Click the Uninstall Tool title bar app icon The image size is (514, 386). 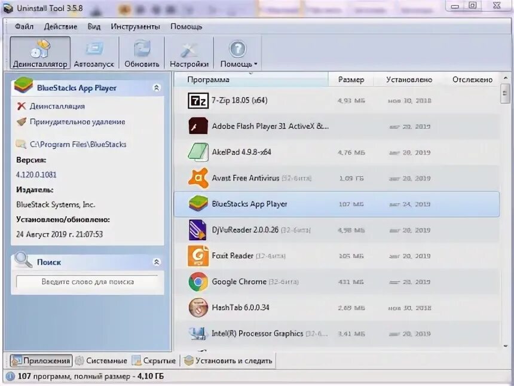tap(7, 8)
